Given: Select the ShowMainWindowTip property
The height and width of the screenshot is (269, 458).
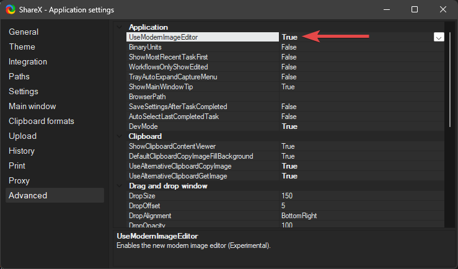Looking at the screenshot, I should point(161,87).
